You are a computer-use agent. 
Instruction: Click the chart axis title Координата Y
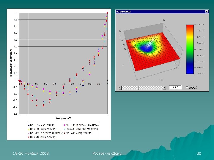[x=63, y=118]
